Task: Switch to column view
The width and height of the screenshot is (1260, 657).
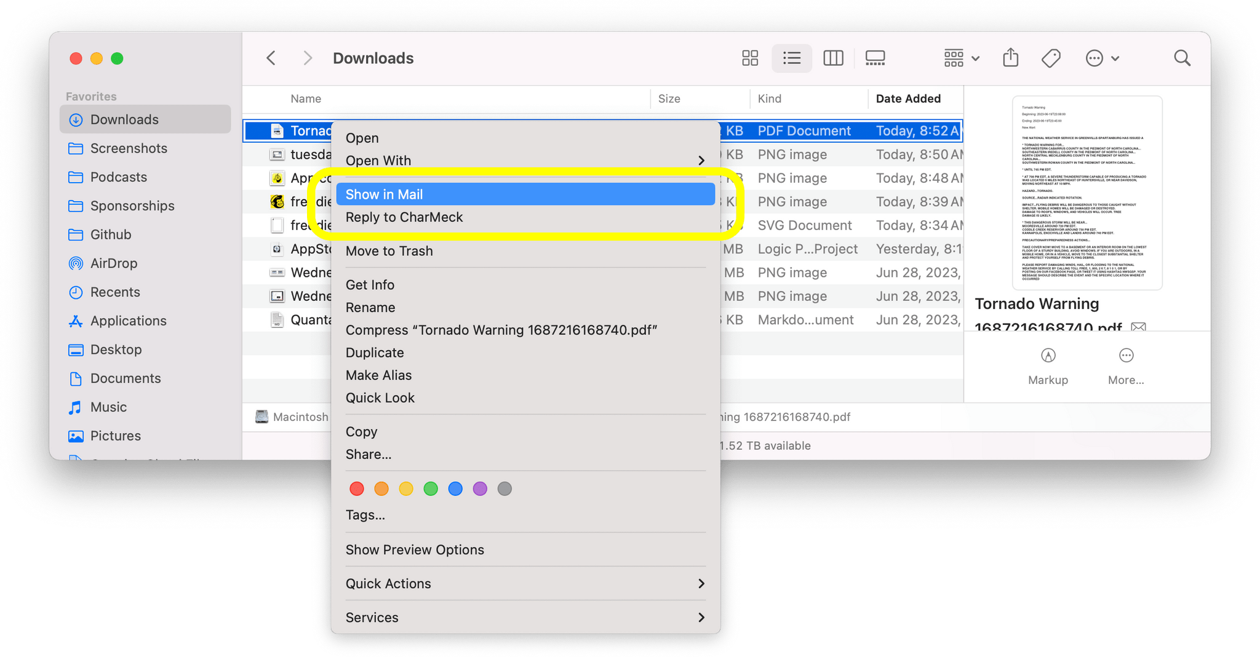Action: 833,58
